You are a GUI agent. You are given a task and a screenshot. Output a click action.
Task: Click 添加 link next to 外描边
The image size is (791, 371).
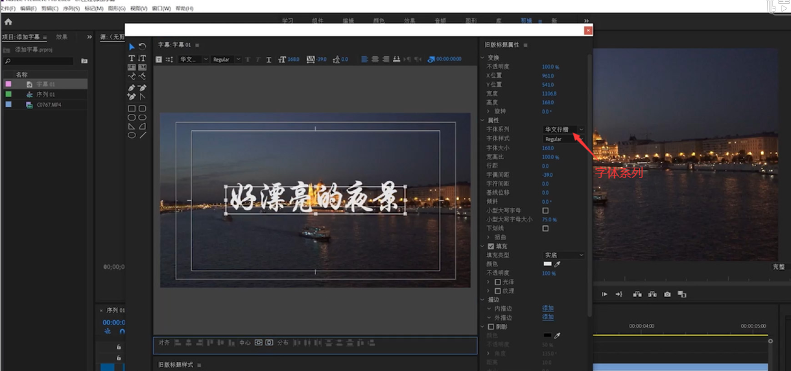pos(548,317)
